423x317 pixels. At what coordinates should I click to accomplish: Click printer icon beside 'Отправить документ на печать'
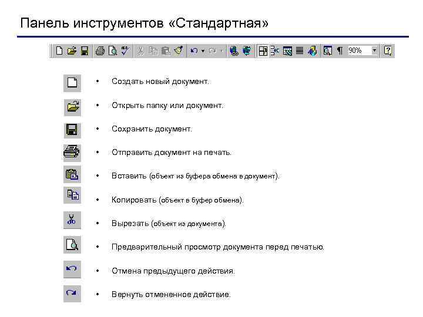[72, 152]
